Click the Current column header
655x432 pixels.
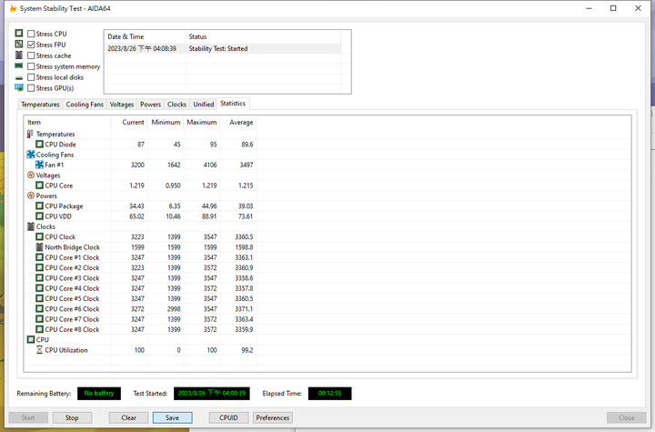click(x=129, y=122)
